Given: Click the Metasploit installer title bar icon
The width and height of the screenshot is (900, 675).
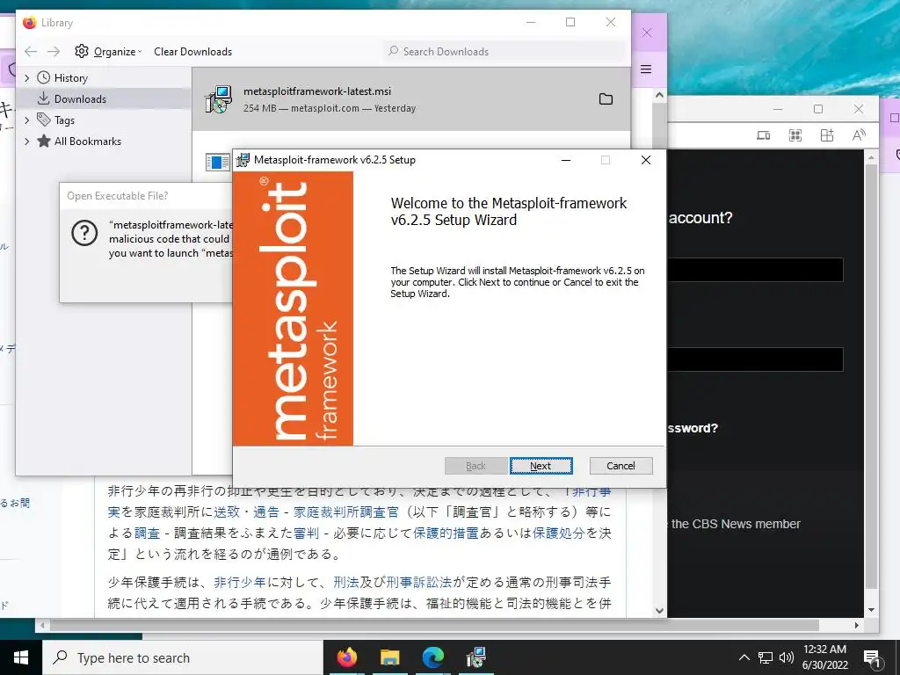Looking at the screenshot, I should point(243,160).
